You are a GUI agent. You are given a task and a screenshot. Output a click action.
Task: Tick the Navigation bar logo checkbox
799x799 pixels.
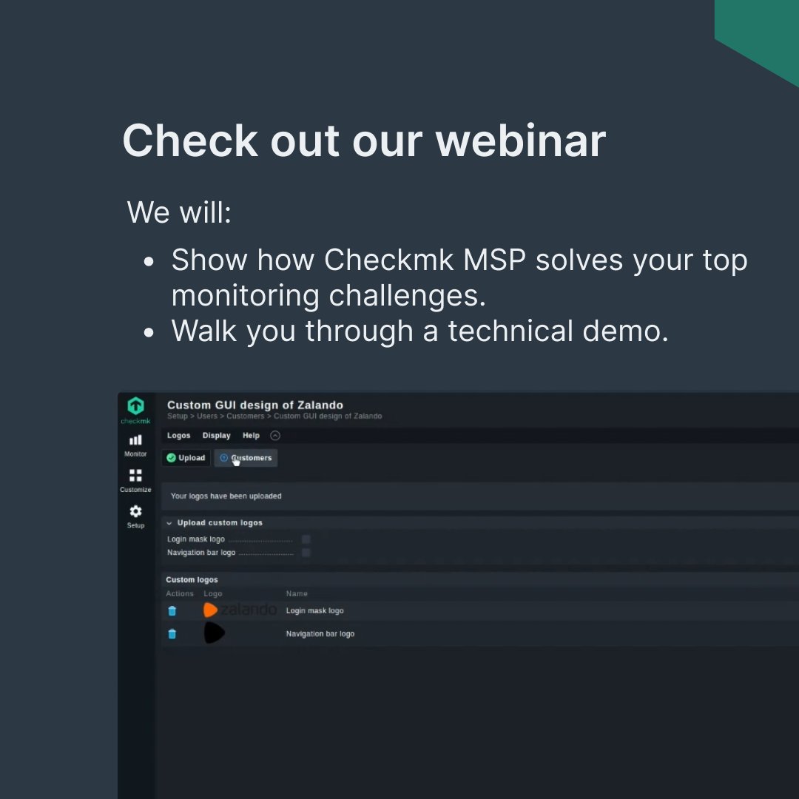pyautogui.click(x=306, y=553)
